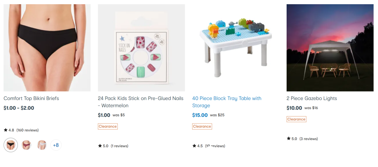View the Block Tray Table product image
This screenshot has height=167, width=378.
coord(236,48)
